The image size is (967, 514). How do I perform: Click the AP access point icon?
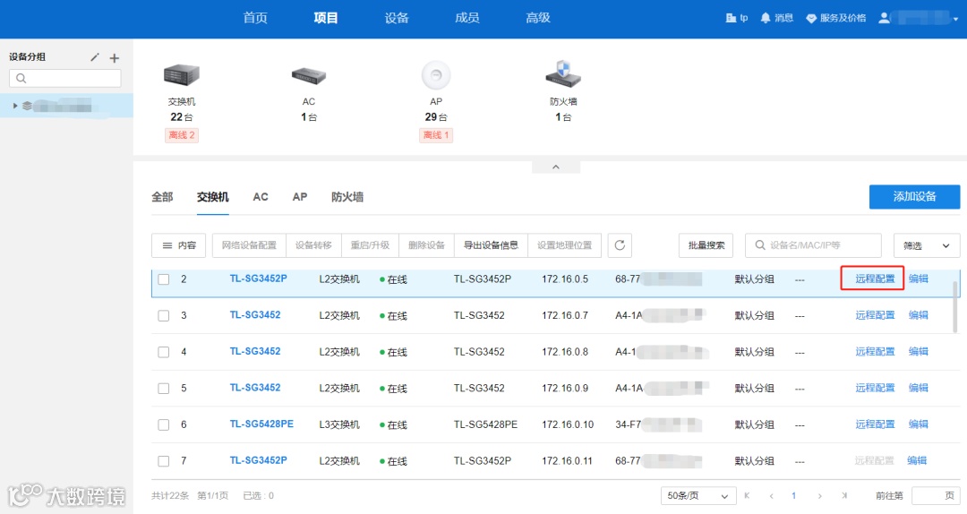point(436,76)
